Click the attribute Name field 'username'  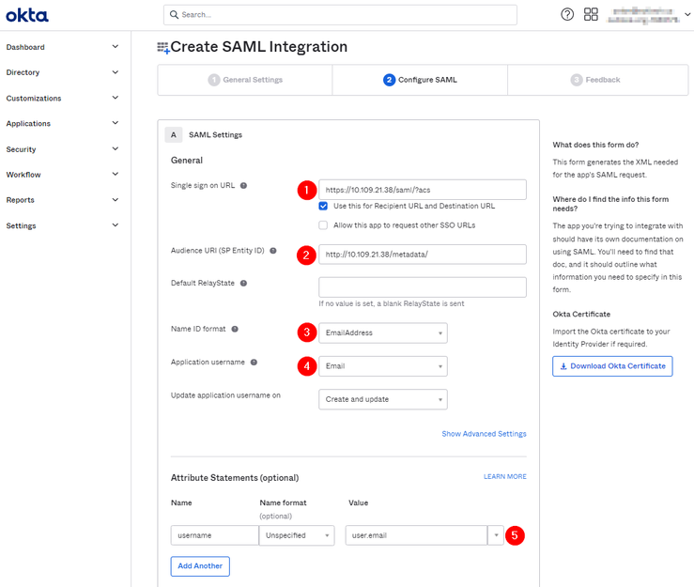(215, 535)
